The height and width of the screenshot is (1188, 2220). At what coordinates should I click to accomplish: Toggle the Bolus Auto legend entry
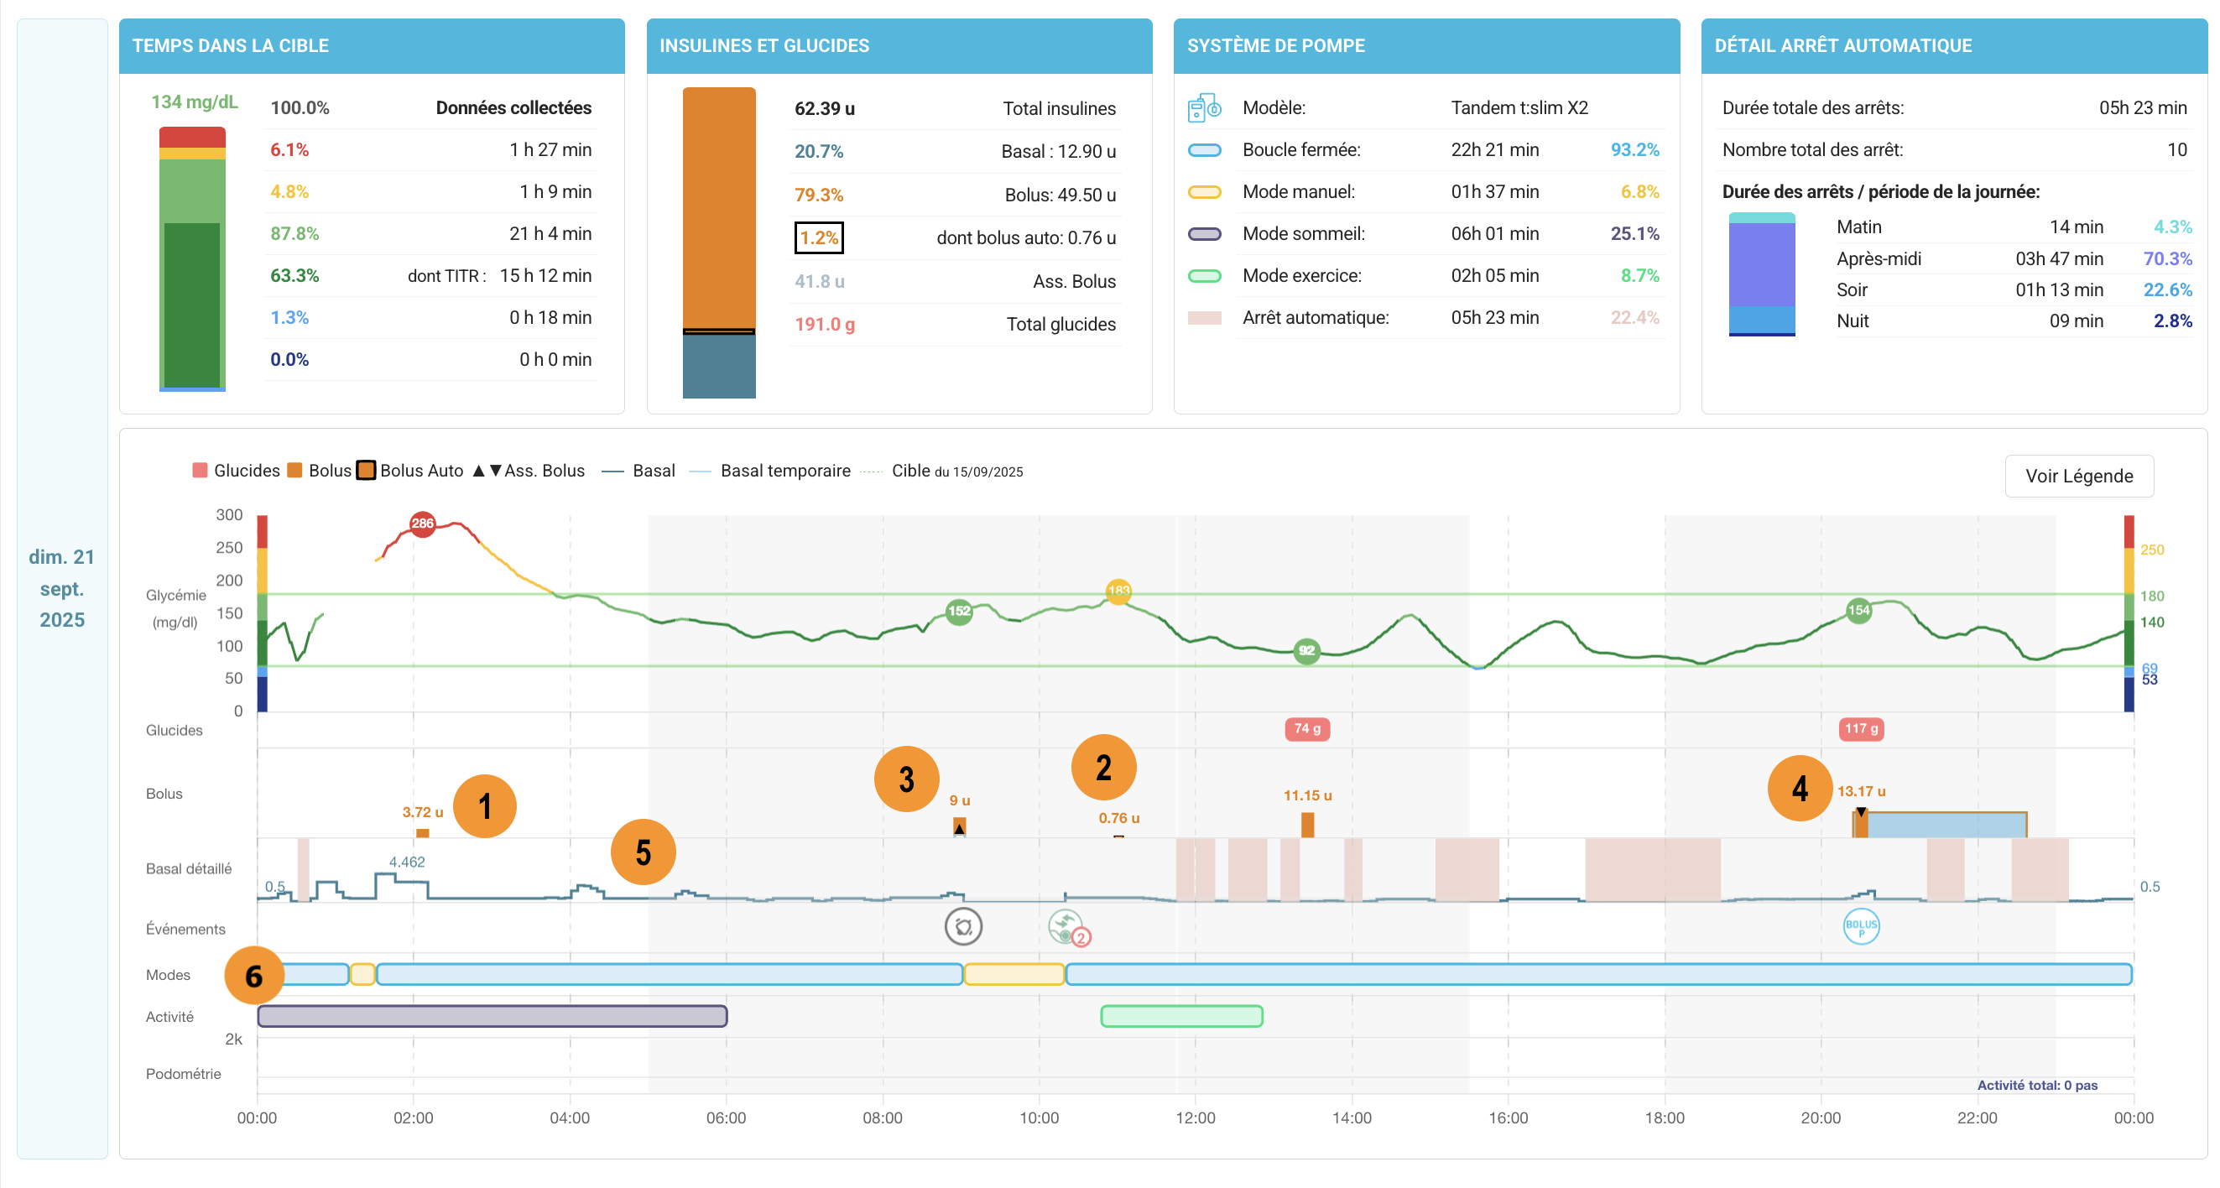(x=410, y=471)
